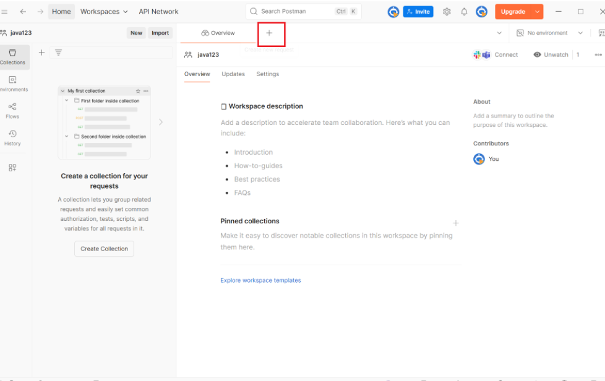Click the java123 workspace title heading
605x381 pixels.
tap(208, 55)
